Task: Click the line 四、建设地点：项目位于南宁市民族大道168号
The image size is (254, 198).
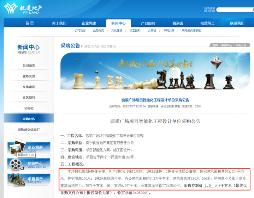Action: pyautogui.click(x=98, y=157)
